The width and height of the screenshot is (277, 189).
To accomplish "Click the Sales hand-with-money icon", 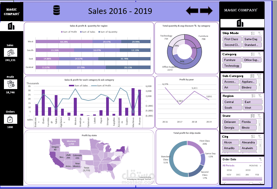I will [11, 52].
